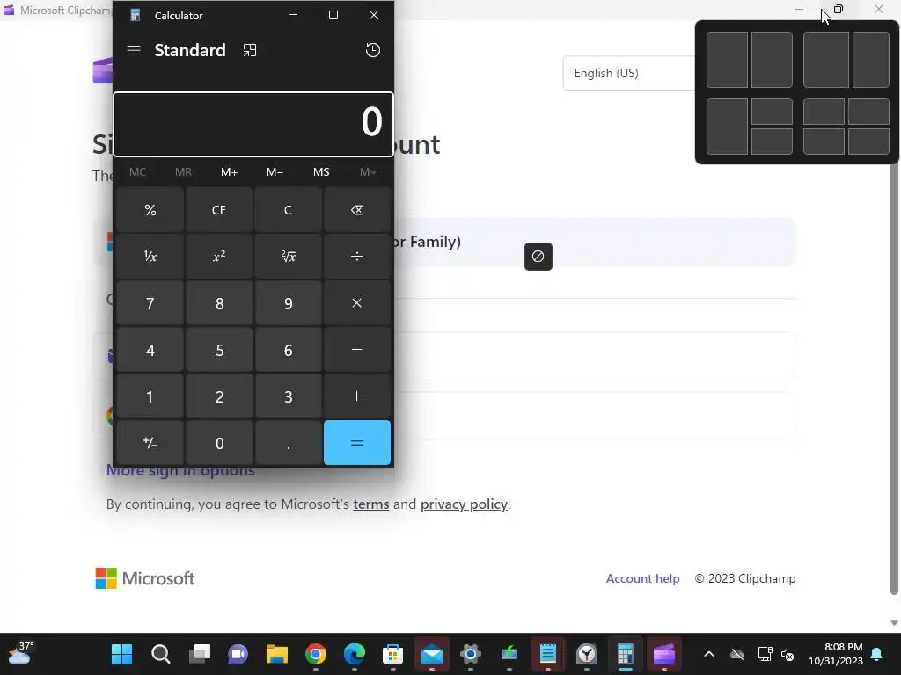
Task: Click the C clear key
Action: pyautogui.click(x=288, y=210)
